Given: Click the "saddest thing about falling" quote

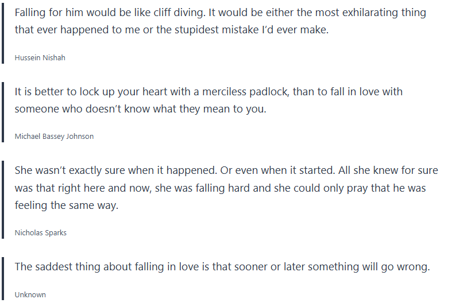Looking at the screenshot, I should (x=222, y=267).
